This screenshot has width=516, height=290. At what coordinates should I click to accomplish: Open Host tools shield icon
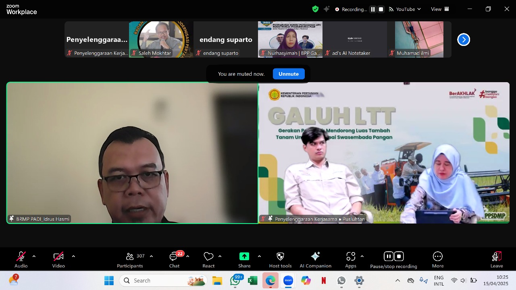point(280,260)
